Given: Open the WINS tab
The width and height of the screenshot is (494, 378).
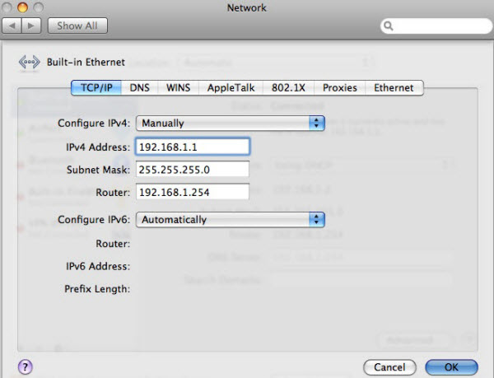Looking at the screenshot, I should (178, 87).
